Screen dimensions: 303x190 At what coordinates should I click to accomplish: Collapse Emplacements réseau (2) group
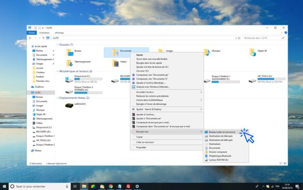(57, 98)
